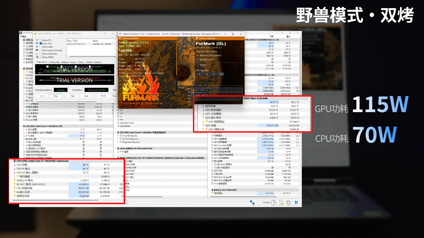This screenshot has height=238, width=424.
Task: Expand the 电压偏移 row
Action: (15, 176)
